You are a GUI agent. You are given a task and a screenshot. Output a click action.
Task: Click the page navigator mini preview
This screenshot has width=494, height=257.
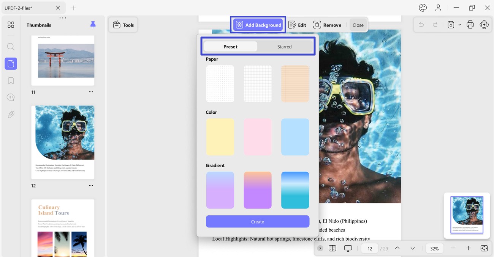pyautogui.click(x=467, y=215)
